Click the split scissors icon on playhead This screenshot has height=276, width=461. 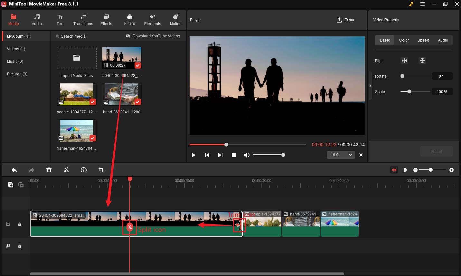[x=130, y=227]
